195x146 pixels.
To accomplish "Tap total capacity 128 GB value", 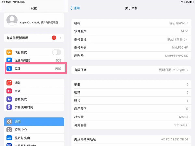I will coord(184,117).
